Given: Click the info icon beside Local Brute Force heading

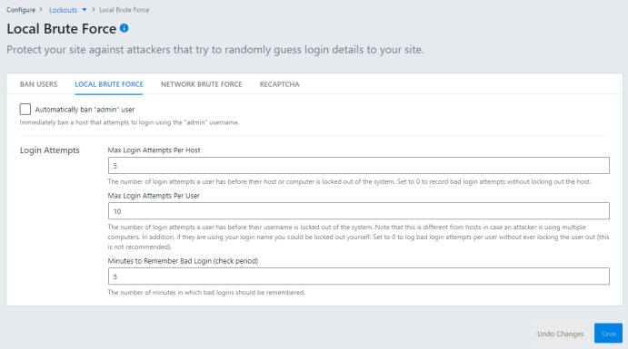Looking at the screenshot, I should click(125, 28).
